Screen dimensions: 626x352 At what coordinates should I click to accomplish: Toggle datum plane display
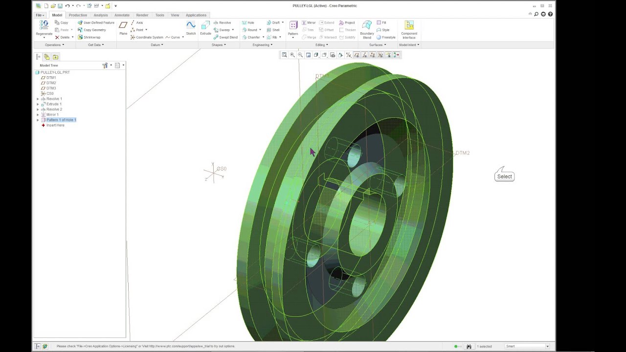pyautogui.click(x=357, y=55)
